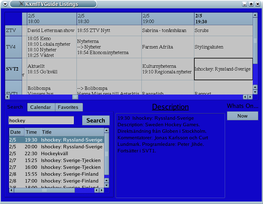The image size is (263, 204).
Task: Select result 2/8 17:00 Ishockey: Sverige-Finland
Action: click(57, 181)
